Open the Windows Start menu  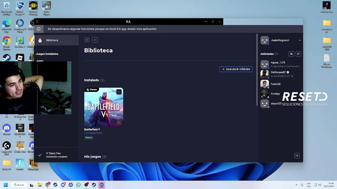[6, 185]
